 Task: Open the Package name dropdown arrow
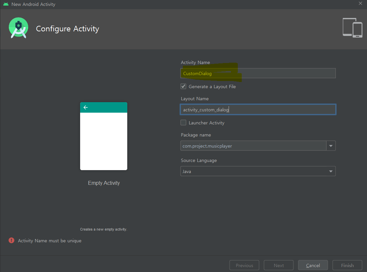tap(331, 146)
